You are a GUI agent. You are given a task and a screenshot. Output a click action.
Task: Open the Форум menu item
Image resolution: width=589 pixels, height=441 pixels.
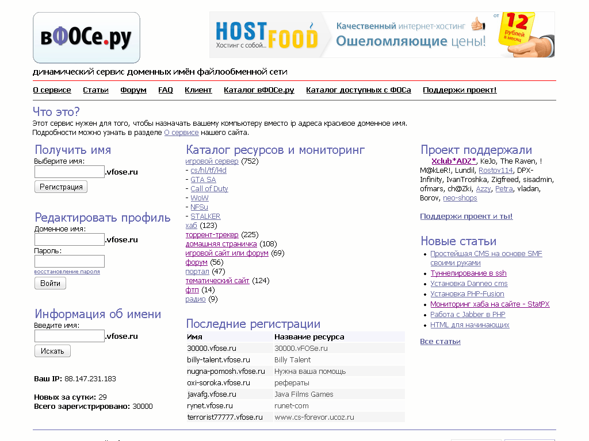(x=133, y=90)
